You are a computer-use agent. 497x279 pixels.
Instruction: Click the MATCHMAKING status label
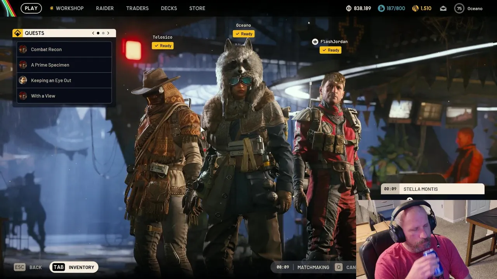pos(313,267)
